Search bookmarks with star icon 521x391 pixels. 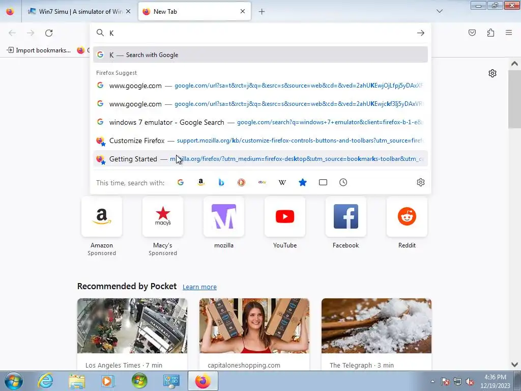pos(302,182)
